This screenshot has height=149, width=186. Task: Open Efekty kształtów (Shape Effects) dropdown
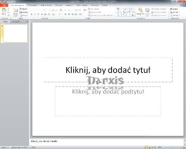click(x=159, y=16)
